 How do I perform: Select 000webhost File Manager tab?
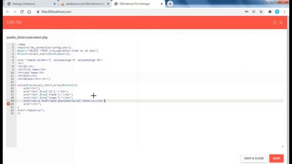[x=135, y=4]
